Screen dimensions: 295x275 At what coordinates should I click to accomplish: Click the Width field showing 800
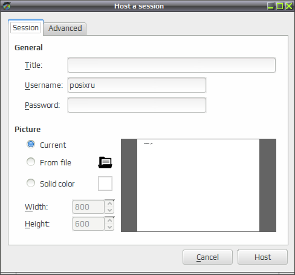88,207
